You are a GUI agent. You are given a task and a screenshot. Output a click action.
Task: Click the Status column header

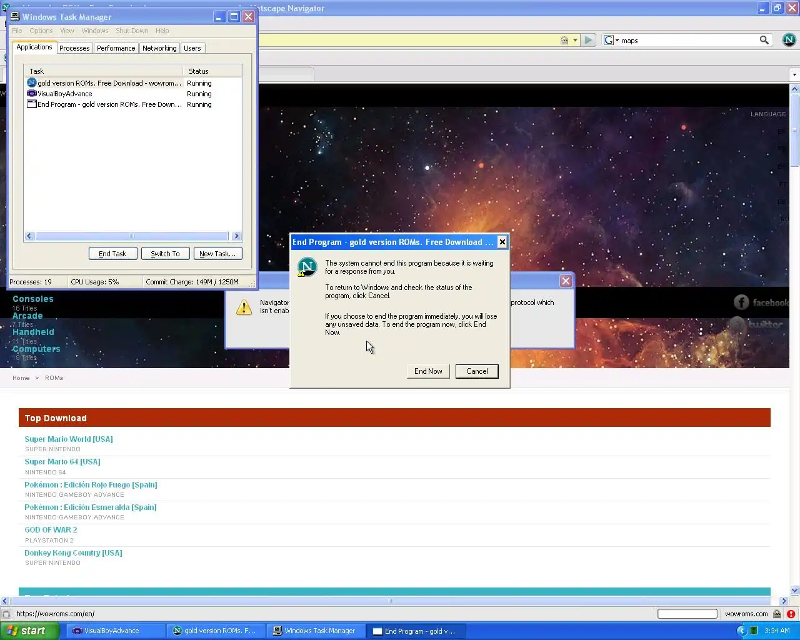[212, 71]
